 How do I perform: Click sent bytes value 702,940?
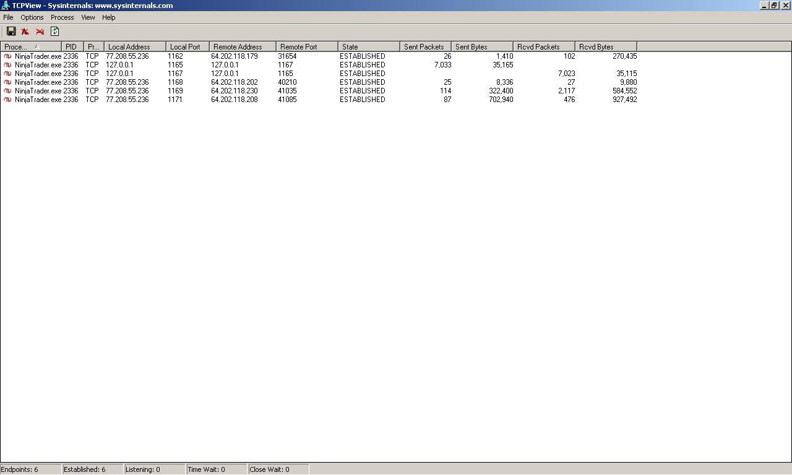501,100
